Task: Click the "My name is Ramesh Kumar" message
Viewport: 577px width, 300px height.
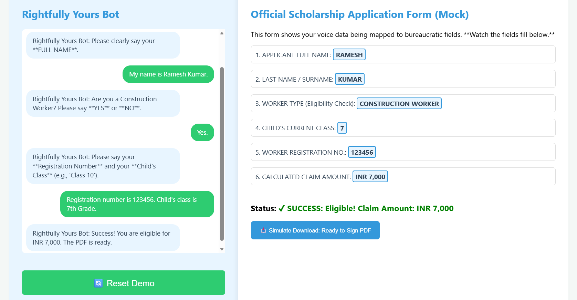Action: 168,74
